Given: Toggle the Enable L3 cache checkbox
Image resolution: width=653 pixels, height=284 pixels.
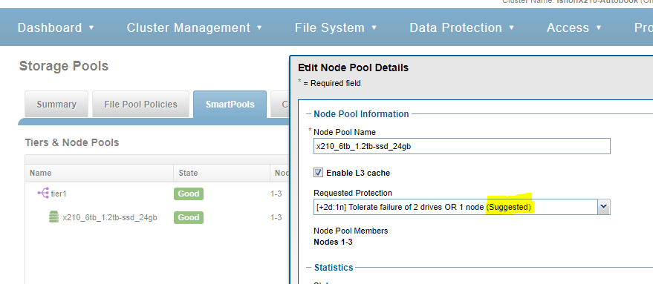Looking at the screenshot, I should tap(319, 173).
